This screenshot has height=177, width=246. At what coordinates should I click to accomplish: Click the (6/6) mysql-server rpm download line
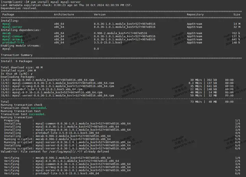coord(57,96)
